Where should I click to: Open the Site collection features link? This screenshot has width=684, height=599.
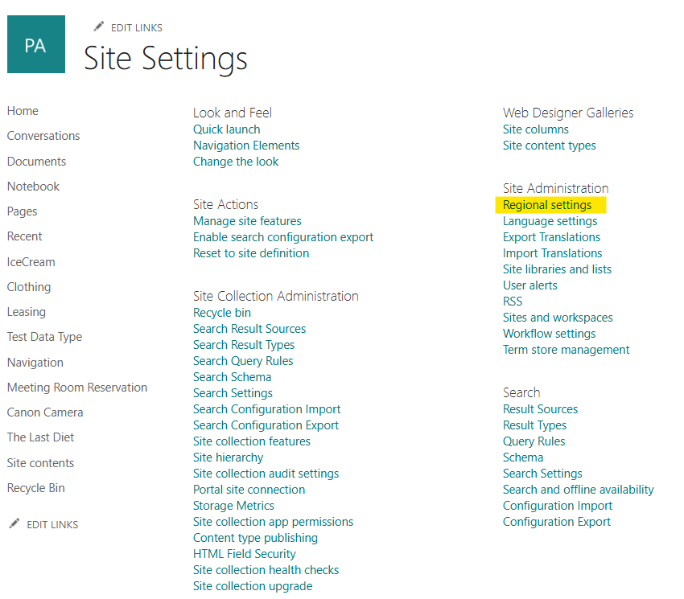tap(251, 441)
